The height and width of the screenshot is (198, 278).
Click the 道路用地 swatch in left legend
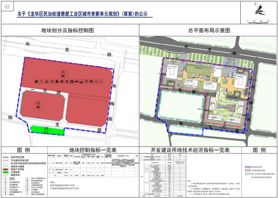(5, 175)
